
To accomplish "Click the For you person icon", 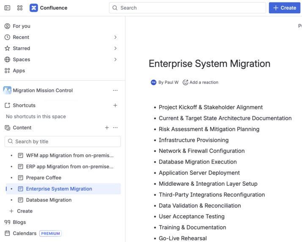I will pos(7,26).
